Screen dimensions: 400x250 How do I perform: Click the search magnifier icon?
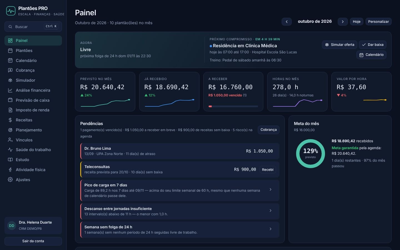click(x=10, y=27)
